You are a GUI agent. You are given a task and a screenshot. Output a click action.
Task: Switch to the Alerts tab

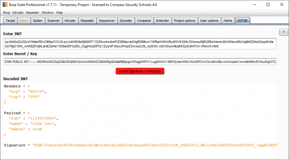(228, 21)
